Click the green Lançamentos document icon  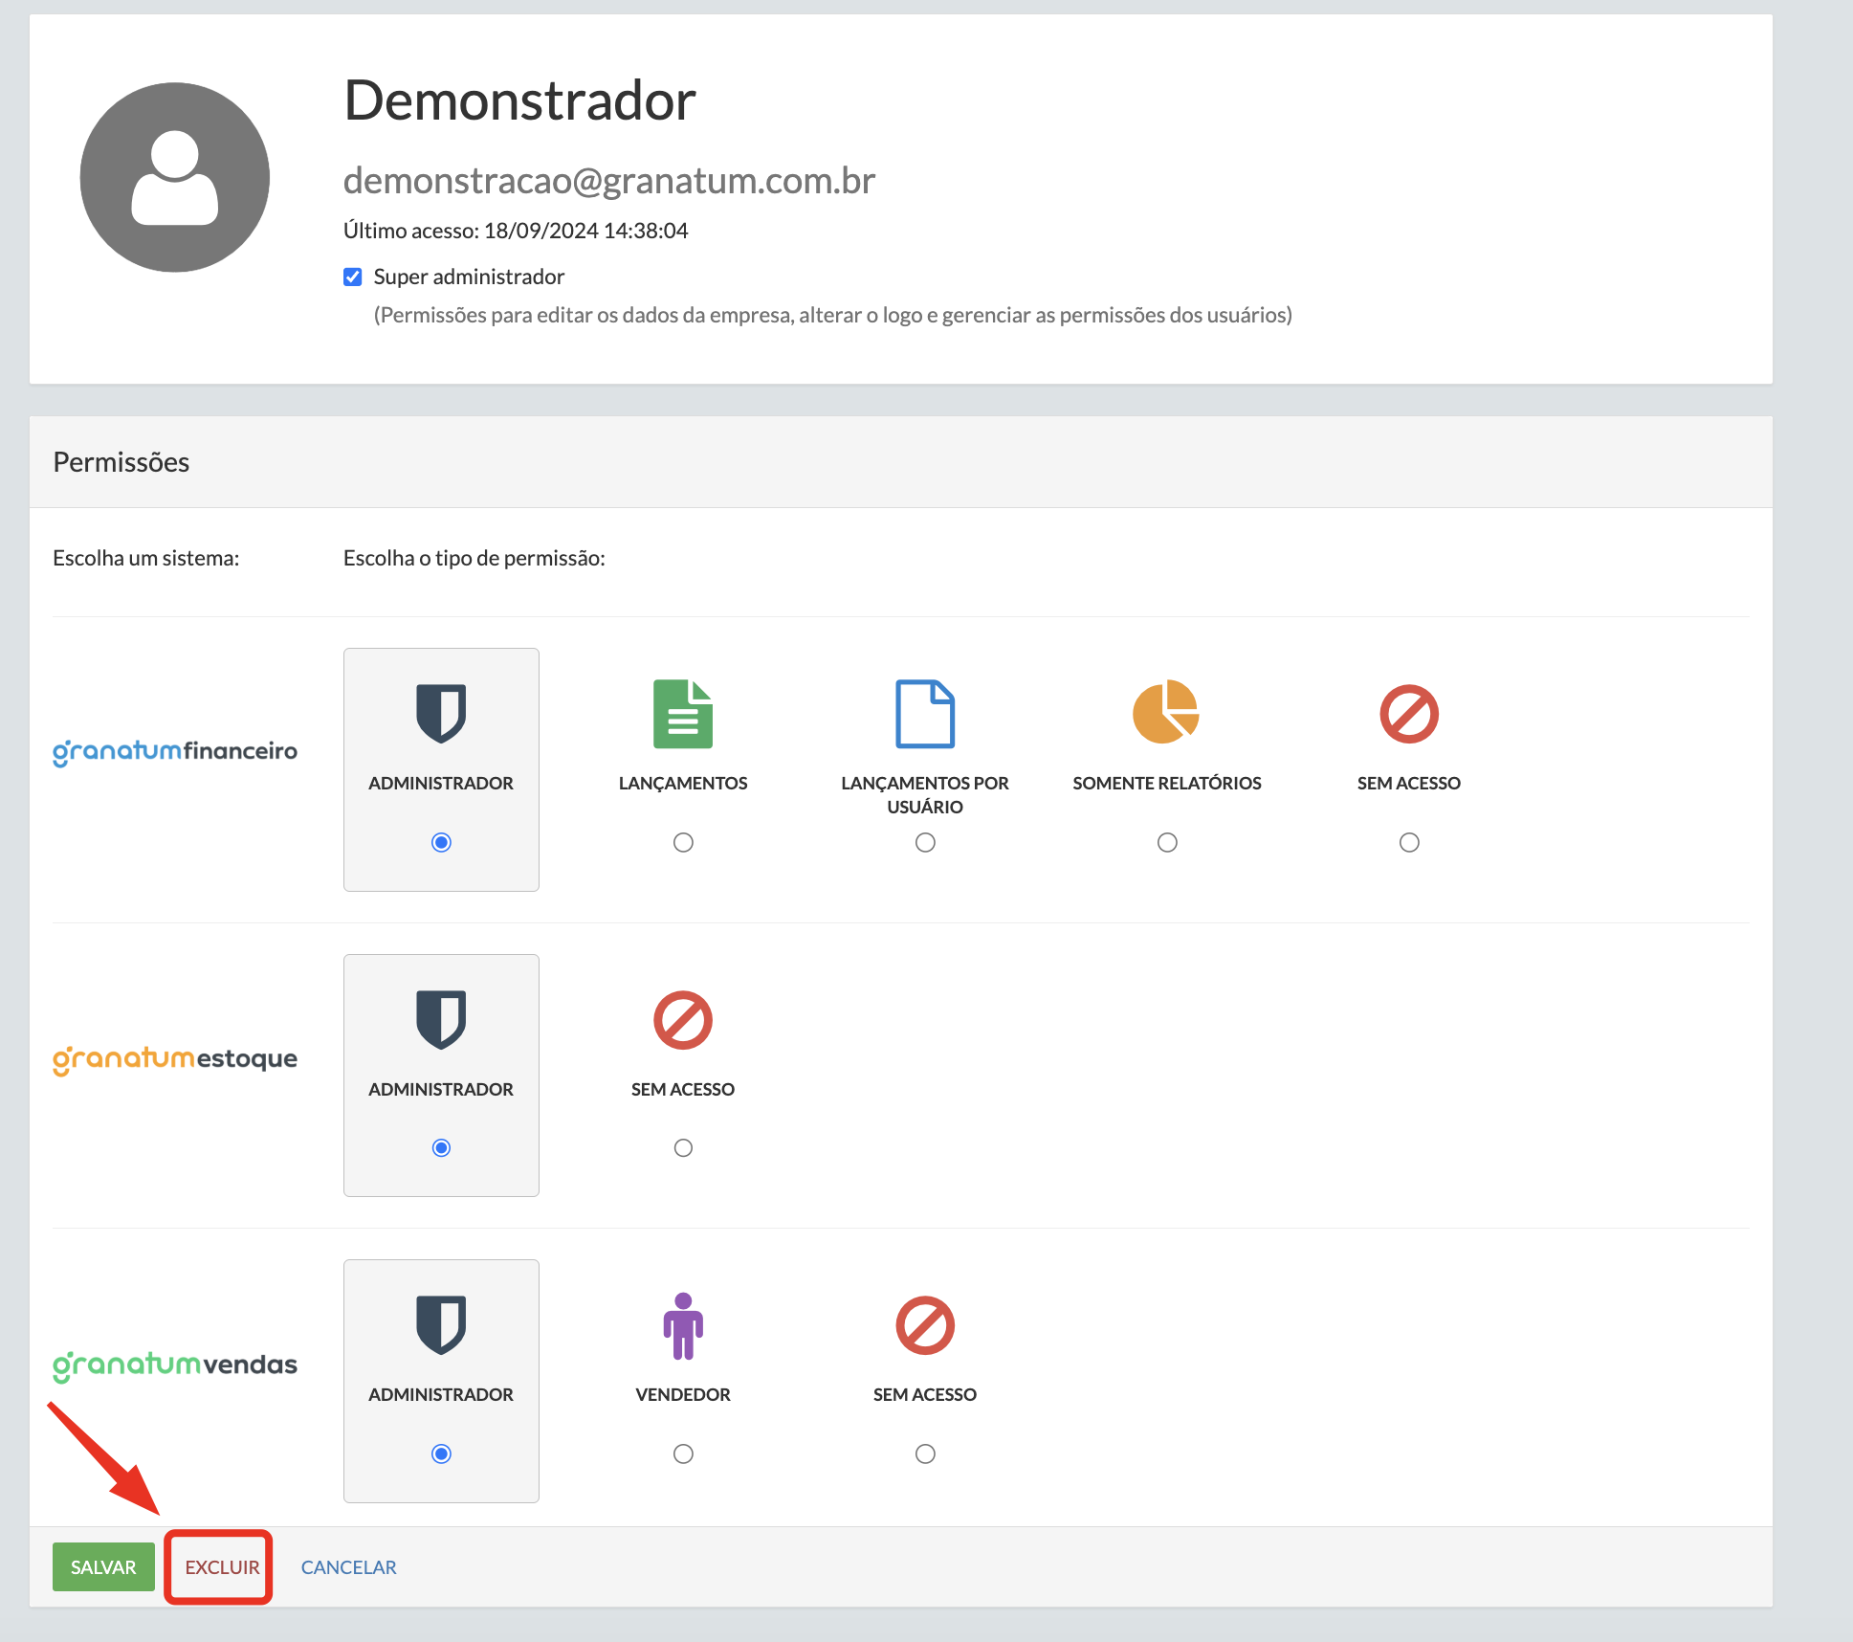pyautogui.click(x=683, y=714)
